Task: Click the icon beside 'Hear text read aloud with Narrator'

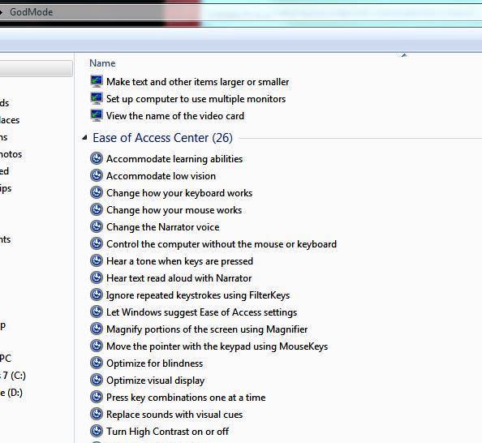Action: [x=97, y=277]
